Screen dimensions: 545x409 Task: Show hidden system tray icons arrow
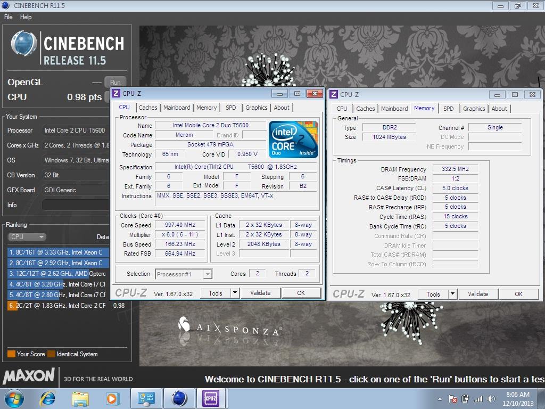tap(440, 399)
